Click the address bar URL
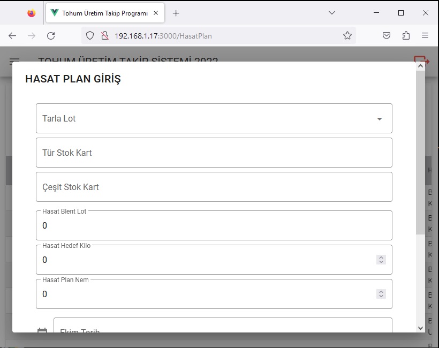Viewport: 439px width, 348px height. [163, 36]
